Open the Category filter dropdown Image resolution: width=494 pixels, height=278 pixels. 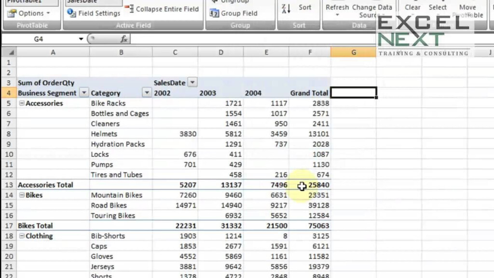147,93
